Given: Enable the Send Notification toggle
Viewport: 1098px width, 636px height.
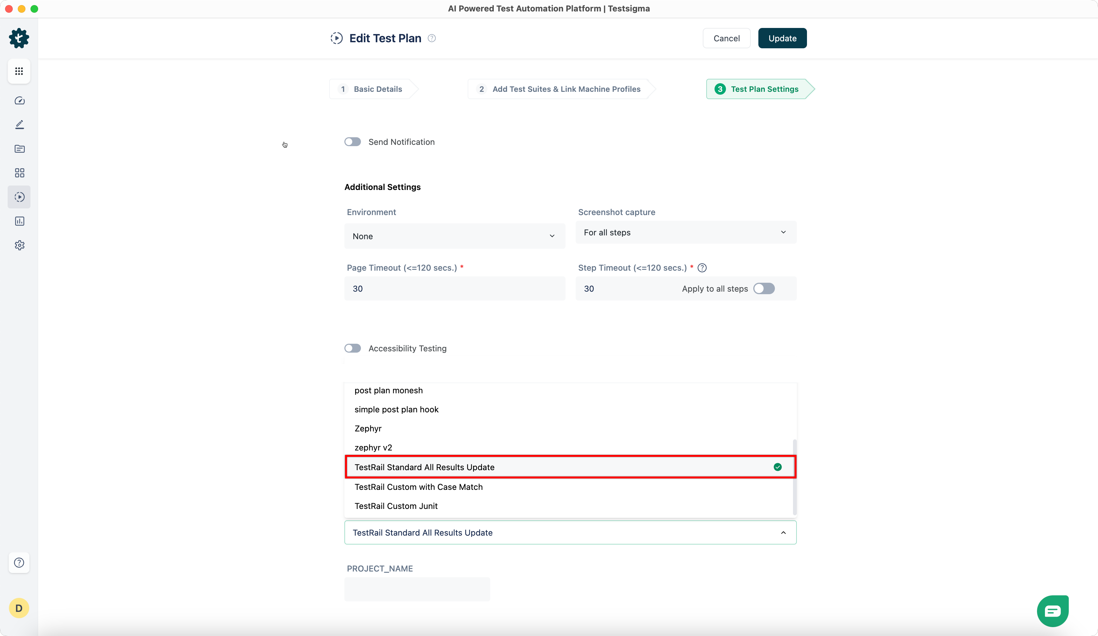Looking at the screenshot, I should click(x=352, y=142).
